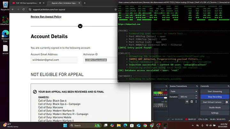230x129 pixels.
Task: Open the clock showing 6:23 PM
Action: point(223,125)
